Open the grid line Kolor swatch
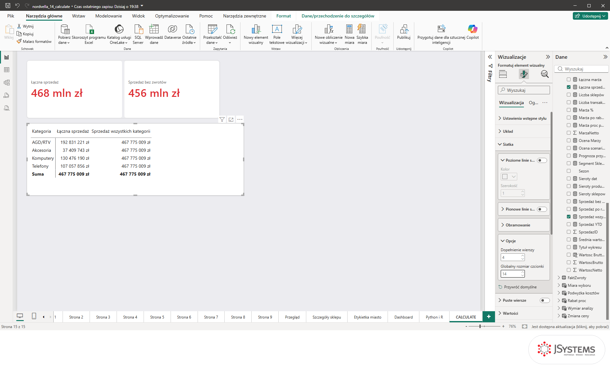Viewport: 610px width, 369px height. (509, 177)
